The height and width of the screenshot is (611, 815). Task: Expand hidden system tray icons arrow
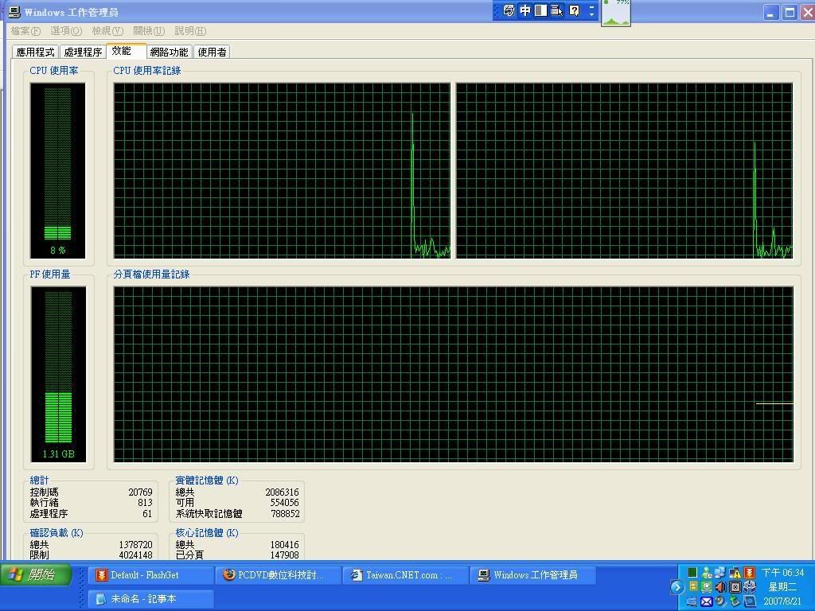[x=677, y=587]
